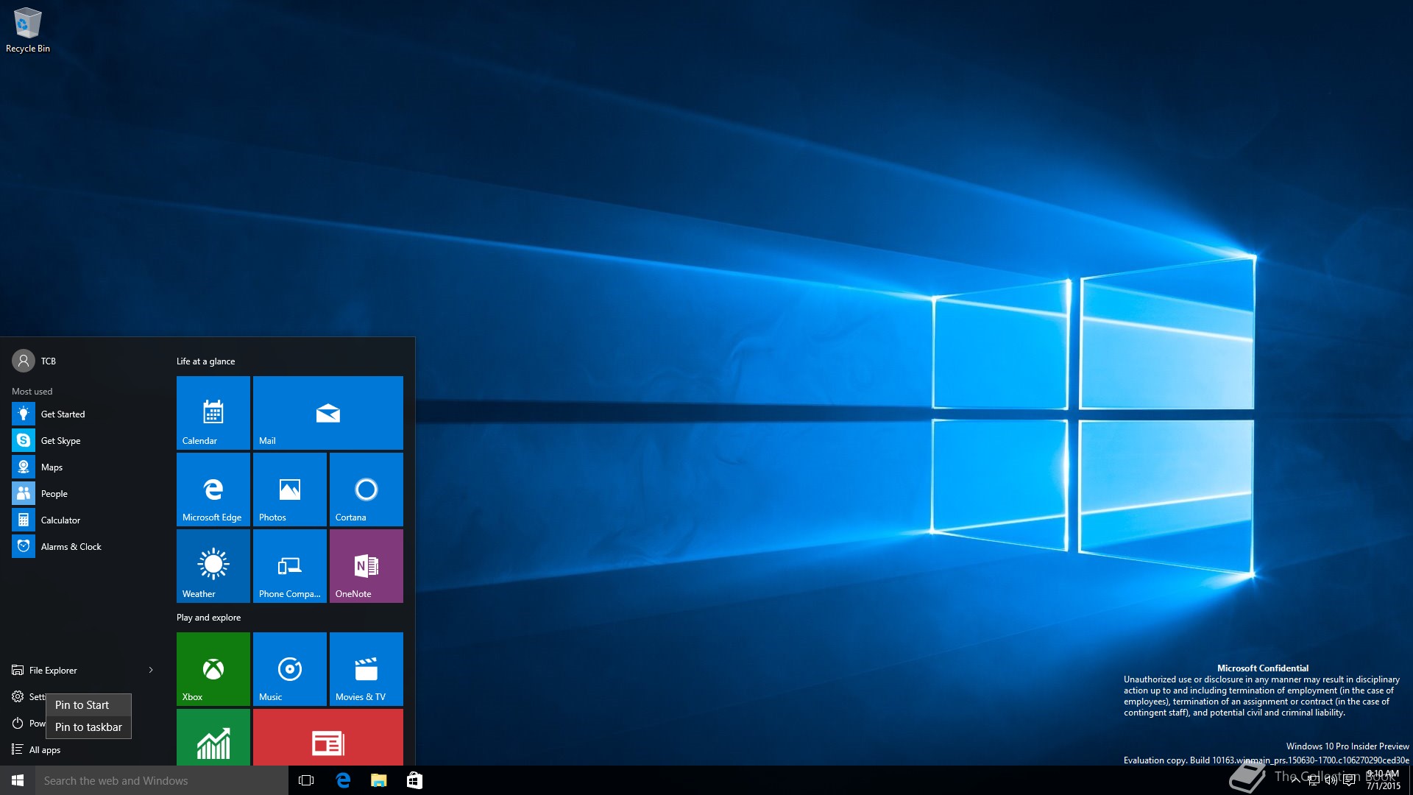This screenshot has width=1413, height=795.
Task: Open the Xbox tile
Action: click(213, 669)
